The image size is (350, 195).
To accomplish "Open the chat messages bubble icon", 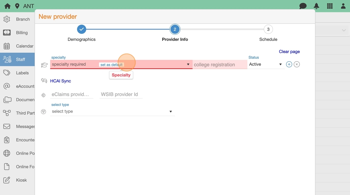I will click(x=303, y=6).
